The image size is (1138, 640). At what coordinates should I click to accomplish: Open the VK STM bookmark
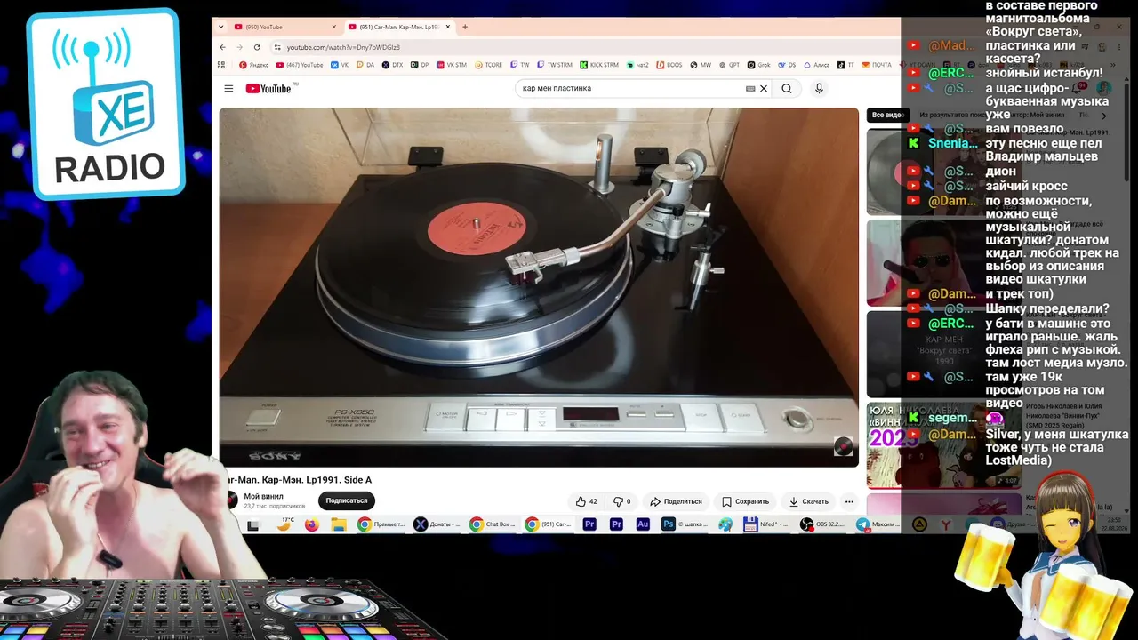click(450, 65)
